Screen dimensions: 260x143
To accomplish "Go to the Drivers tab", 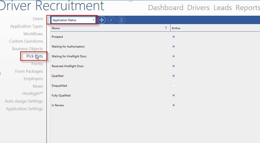I will tap(198, 8).
